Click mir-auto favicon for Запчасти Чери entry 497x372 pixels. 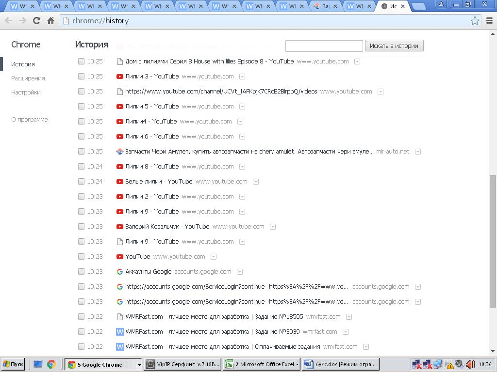pos(120,152)
